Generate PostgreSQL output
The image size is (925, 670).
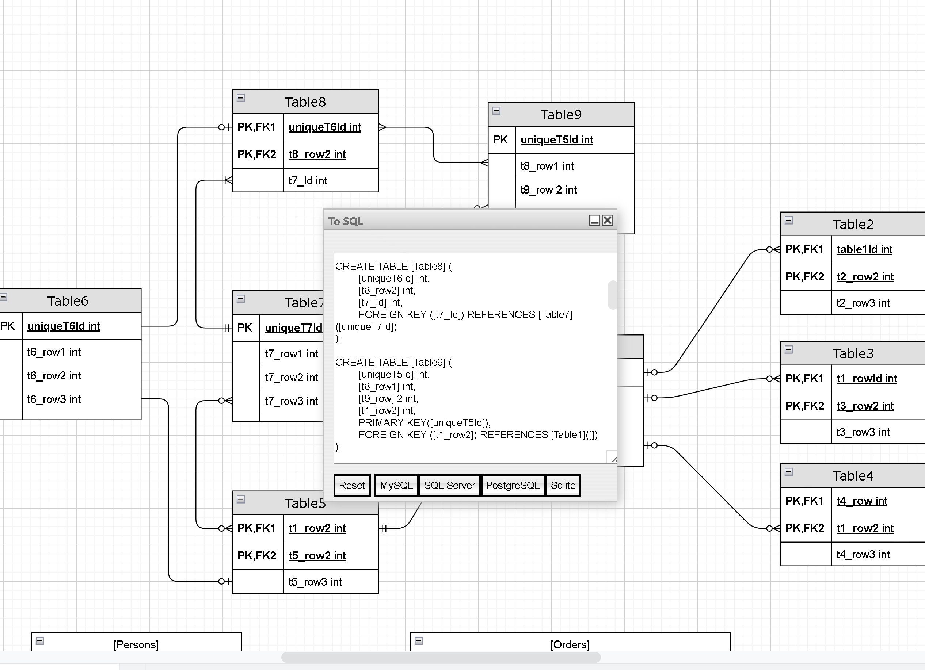(x=513, y=485)
